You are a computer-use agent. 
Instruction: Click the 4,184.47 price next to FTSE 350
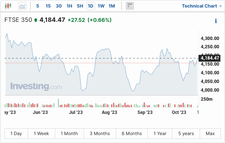tap(53, 20)
